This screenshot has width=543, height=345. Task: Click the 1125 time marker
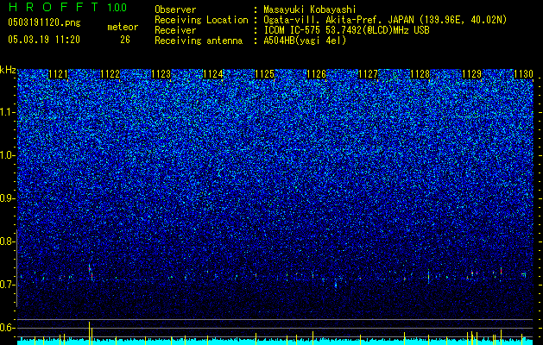coord(265,74)
